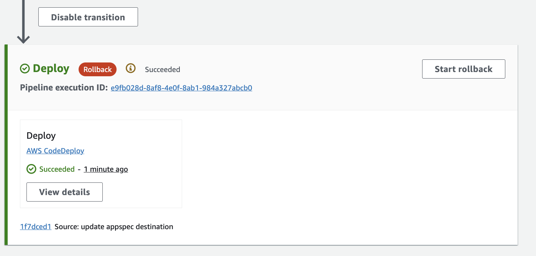Click the action's green Succeeded check icon
The height and width of the screenshot is (256, 536).
point(31,169)
